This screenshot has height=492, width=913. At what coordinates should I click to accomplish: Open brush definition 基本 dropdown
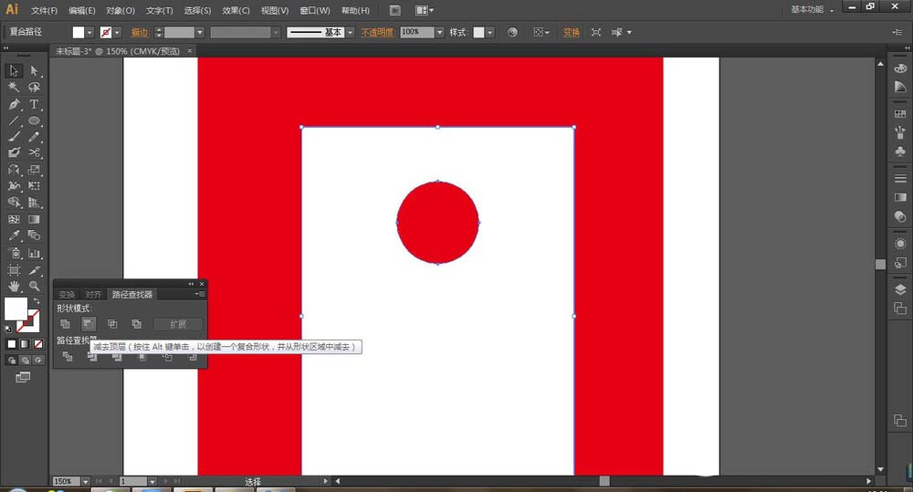pyautogui.click(x=350, y=33)
